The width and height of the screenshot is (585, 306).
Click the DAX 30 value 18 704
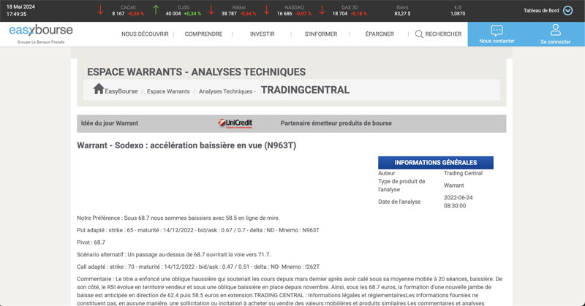(x=340, y=13)
